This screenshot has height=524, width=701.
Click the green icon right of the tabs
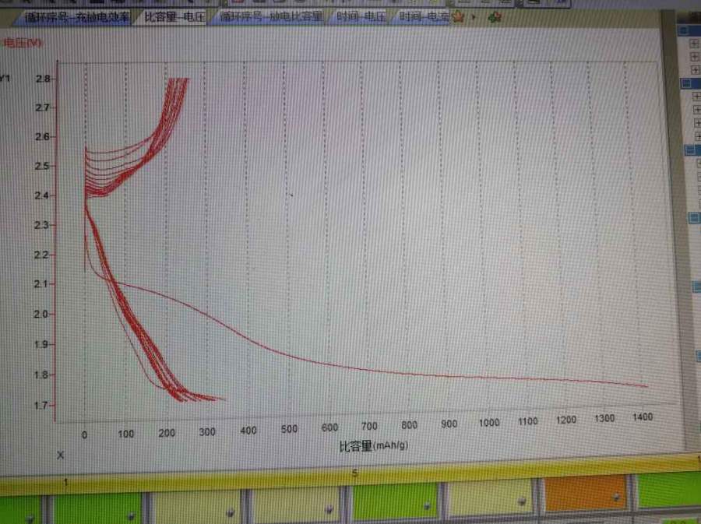click(494, 17)
